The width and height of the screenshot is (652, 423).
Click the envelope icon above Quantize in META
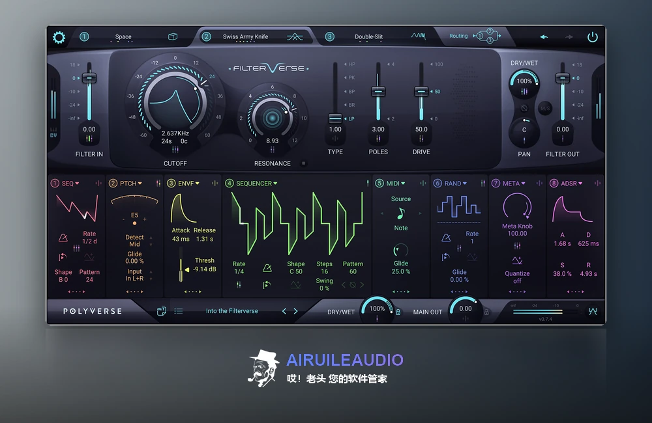[x=517, y=261]
